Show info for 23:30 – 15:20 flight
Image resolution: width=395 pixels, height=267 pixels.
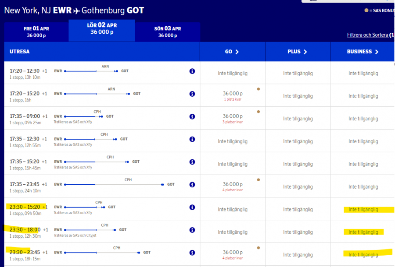[192, 207]
